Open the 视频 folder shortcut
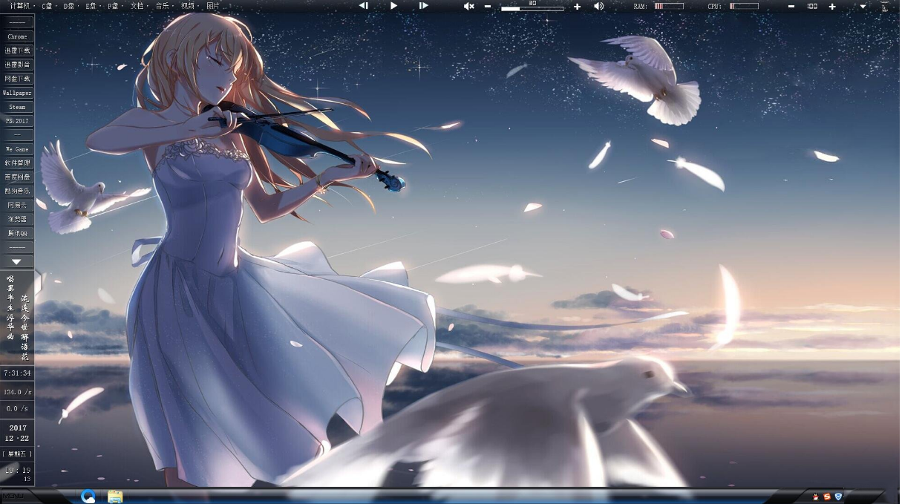The height and width of the screenshot is (504, 902). (187, 6)
